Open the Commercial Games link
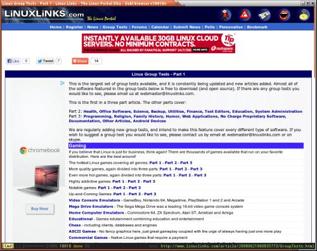The height and width of the screenshot is (251, 317). click(x=88, y=238)
